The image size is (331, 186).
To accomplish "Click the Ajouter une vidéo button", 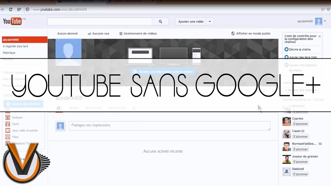I will (191, 22).
